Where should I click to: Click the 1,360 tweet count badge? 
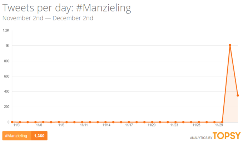click(39, 136)
